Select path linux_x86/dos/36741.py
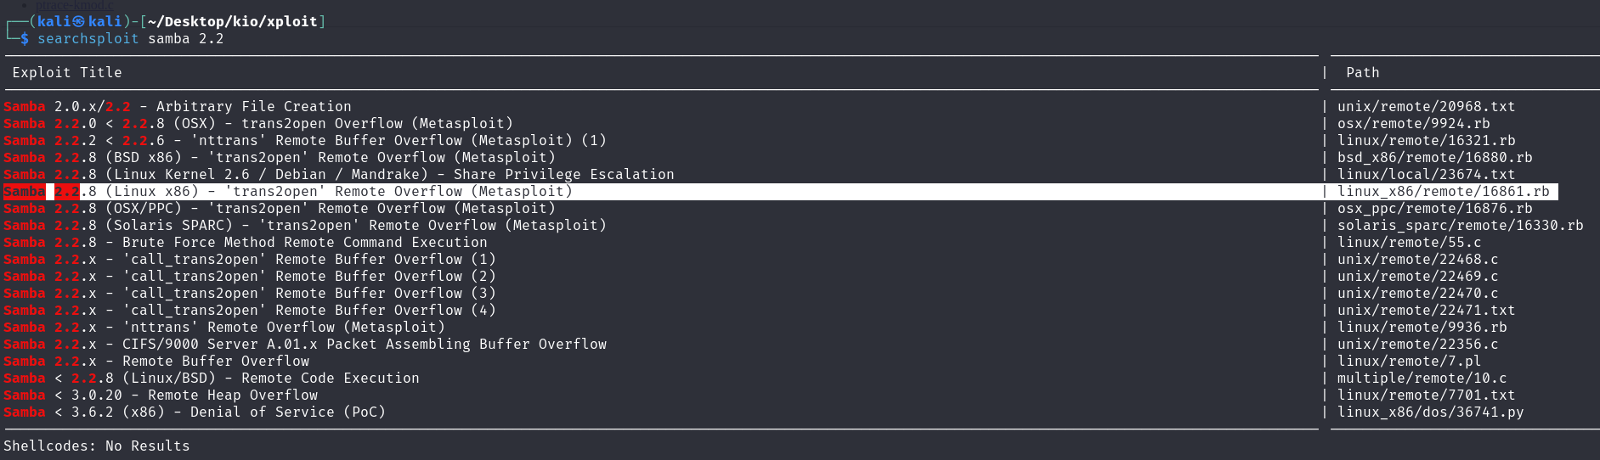This screenshot has height=460, width=1600. click(x=1430, y=412)
